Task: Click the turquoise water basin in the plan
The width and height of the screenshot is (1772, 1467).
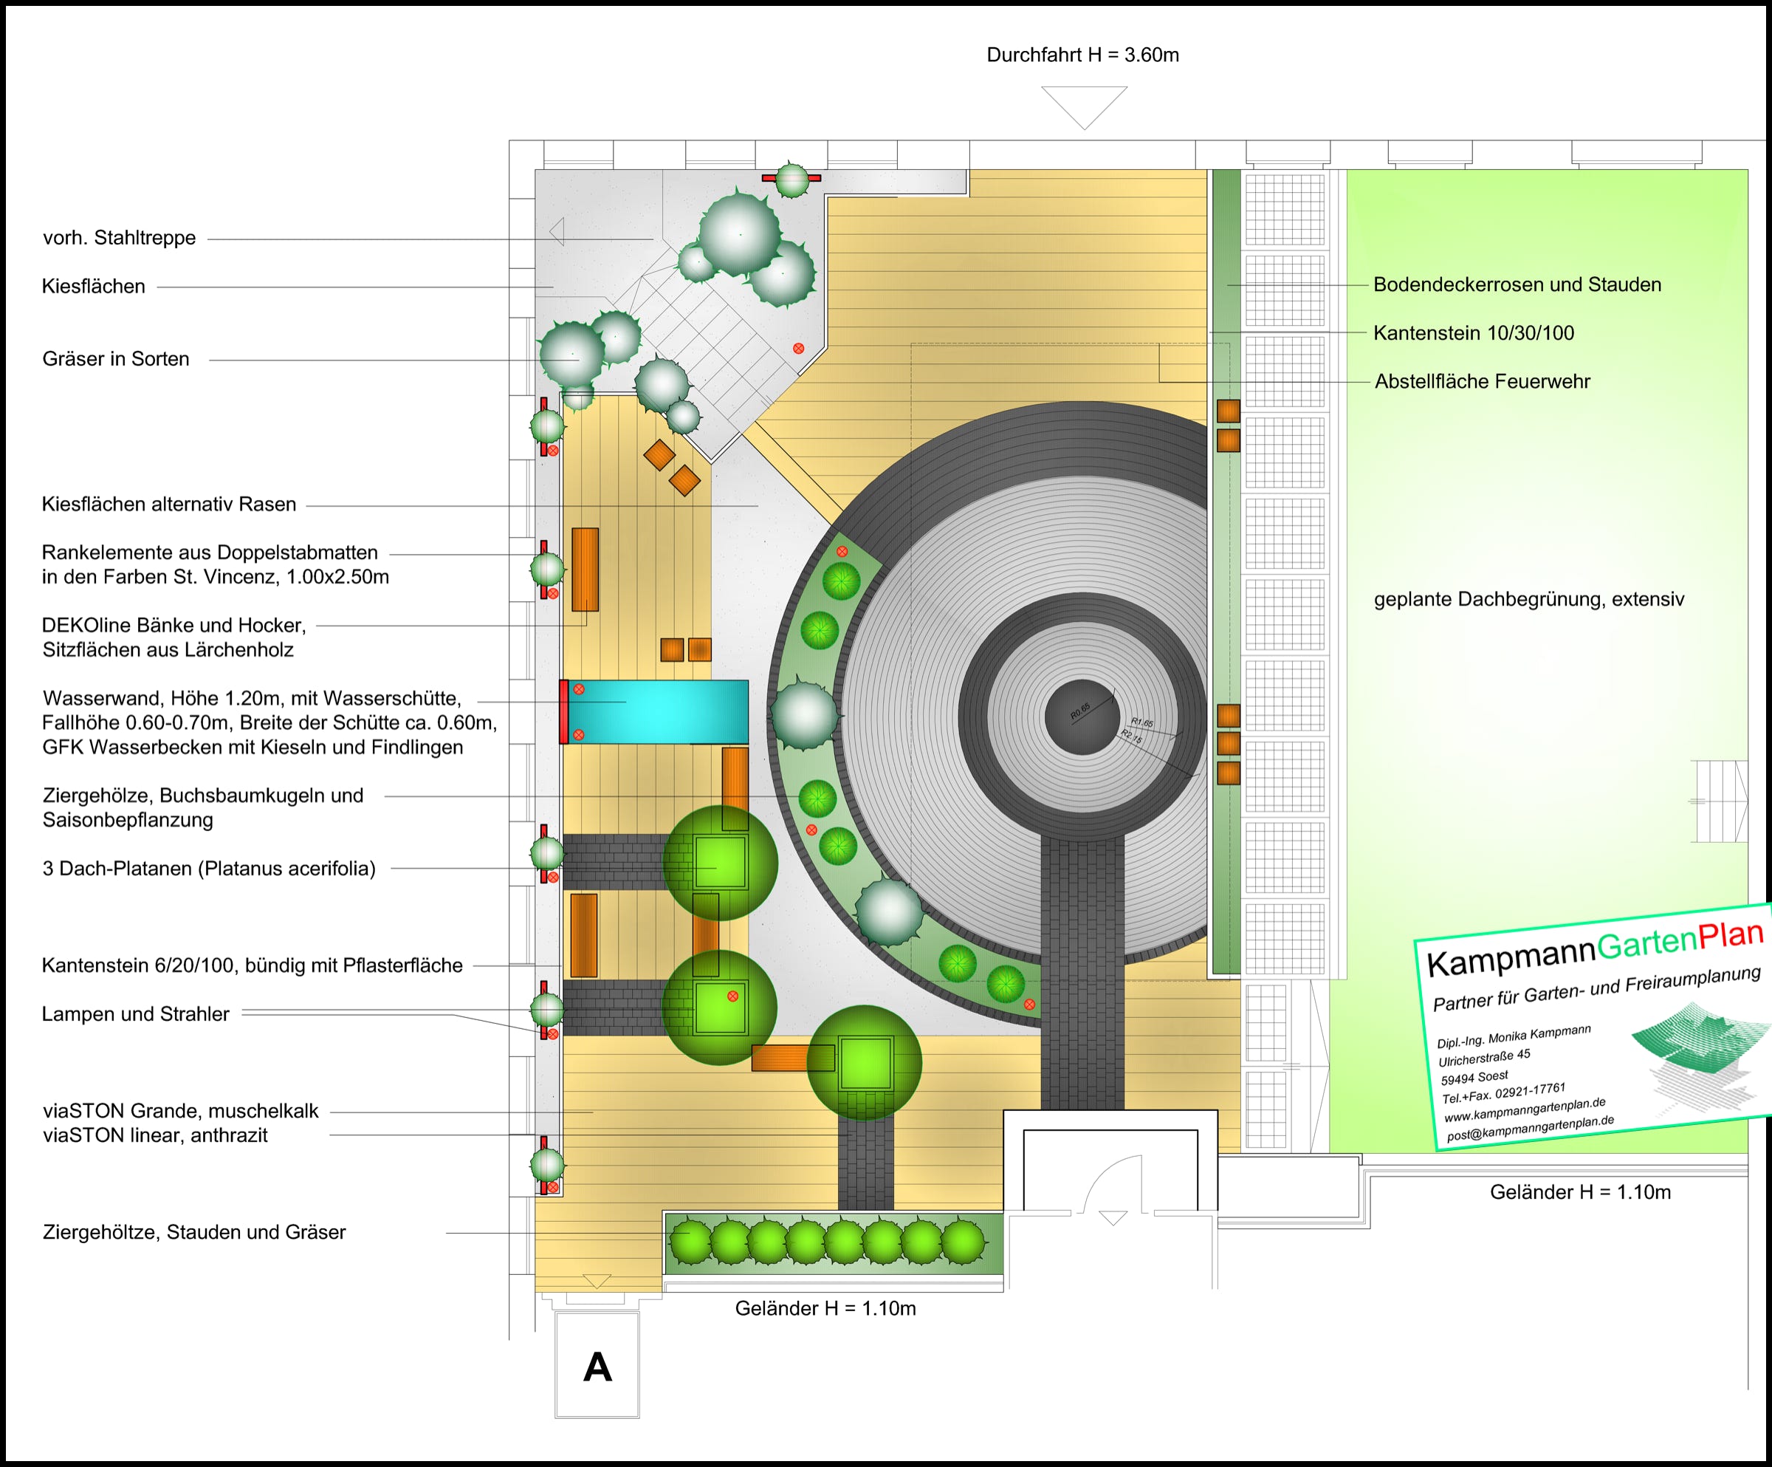Action: pyautogui.click(x=658, y=711)
